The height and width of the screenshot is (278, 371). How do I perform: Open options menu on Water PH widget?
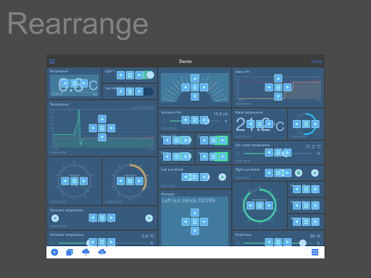click(x=278, y=88)
